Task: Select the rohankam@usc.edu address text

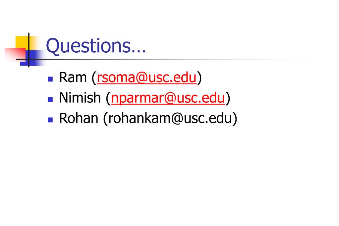Action: [x=170, y=118]
